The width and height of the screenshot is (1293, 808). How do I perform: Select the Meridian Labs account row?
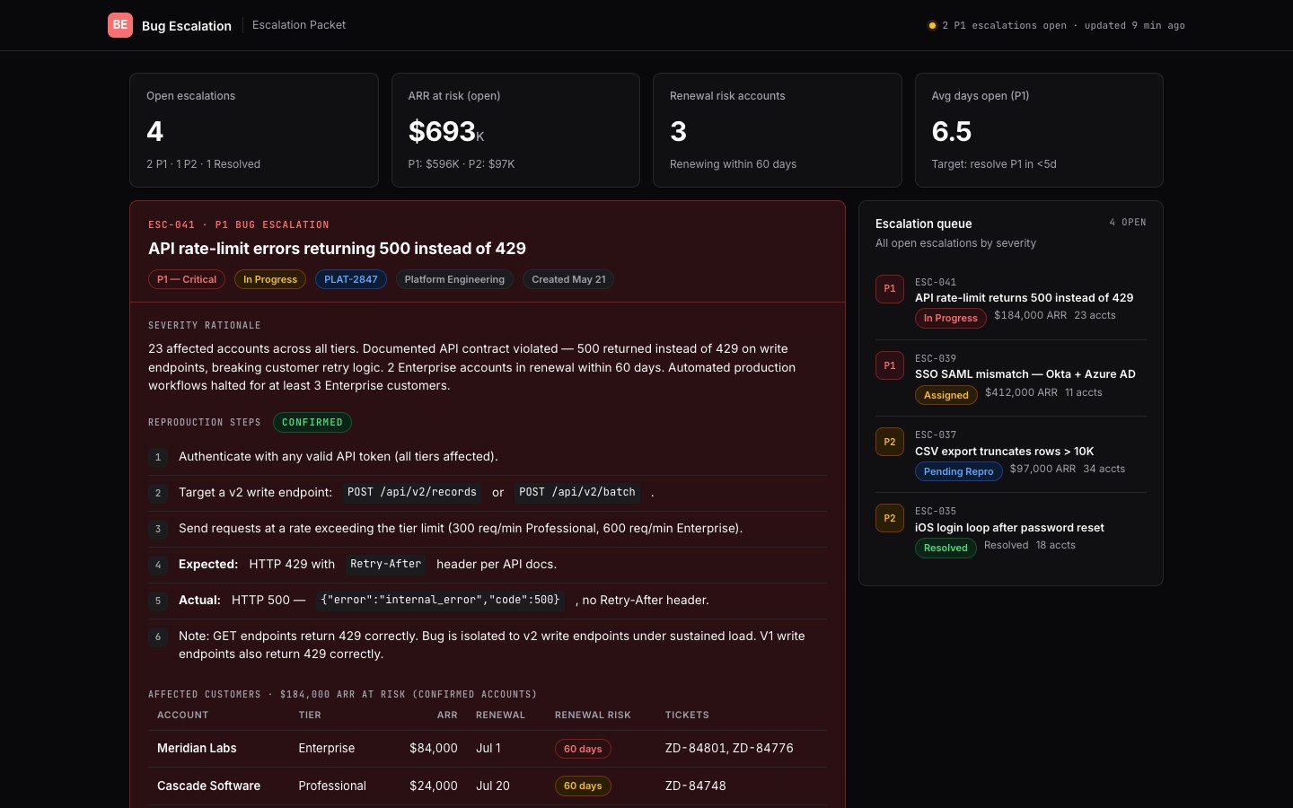tap(487, 749)
